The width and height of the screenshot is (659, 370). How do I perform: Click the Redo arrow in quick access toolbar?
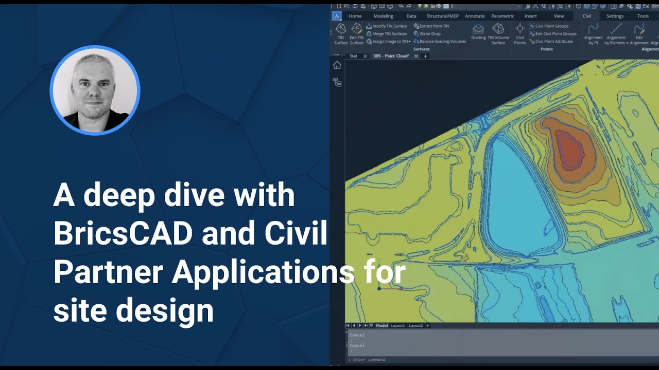(x=409, y=6)
